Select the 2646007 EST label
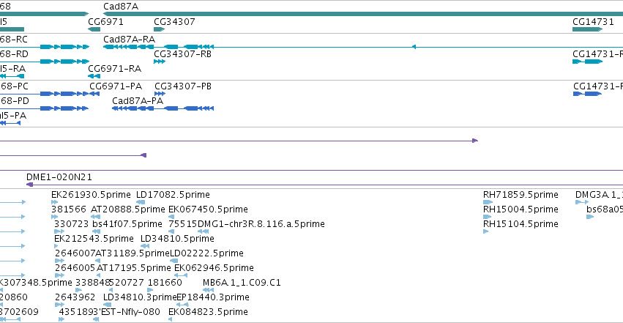The width and height of the screenshot is (623, 323). pyautogui.click(x=75, y=253)
